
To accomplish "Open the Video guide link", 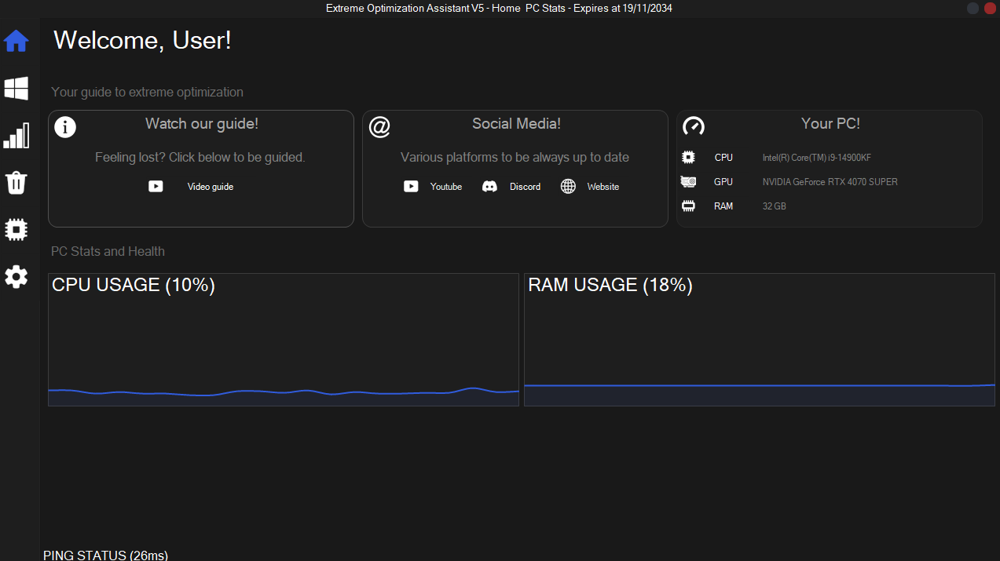I will pyautogui.click(x=210, y=187).
